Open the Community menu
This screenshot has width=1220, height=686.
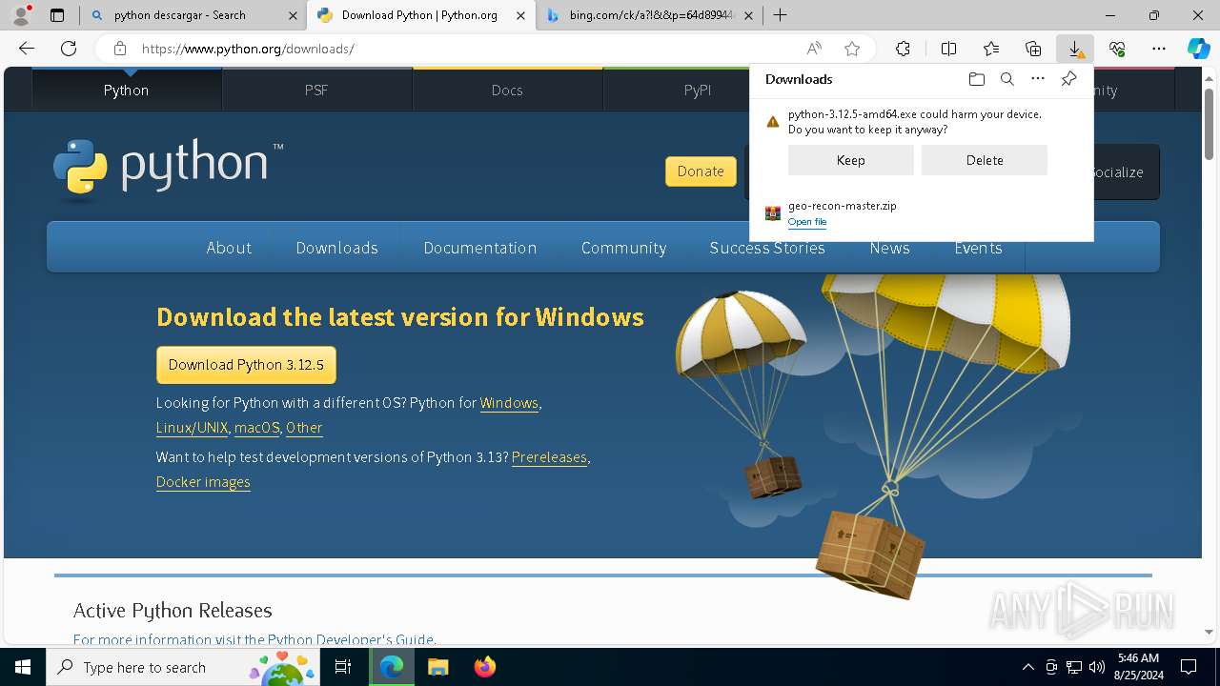point(623,248)
